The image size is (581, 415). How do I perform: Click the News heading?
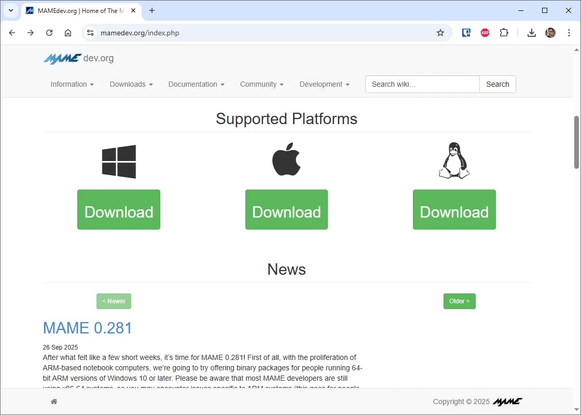tap(286, 269)
